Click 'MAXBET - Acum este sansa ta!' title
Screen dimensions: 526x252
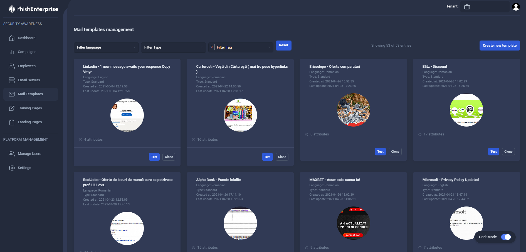335,180
